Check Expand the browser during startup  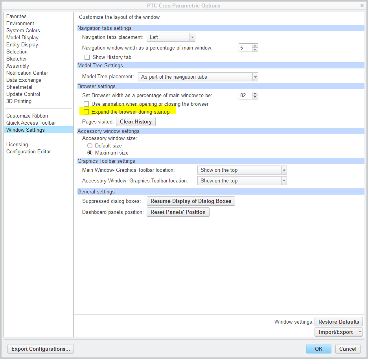86,112
